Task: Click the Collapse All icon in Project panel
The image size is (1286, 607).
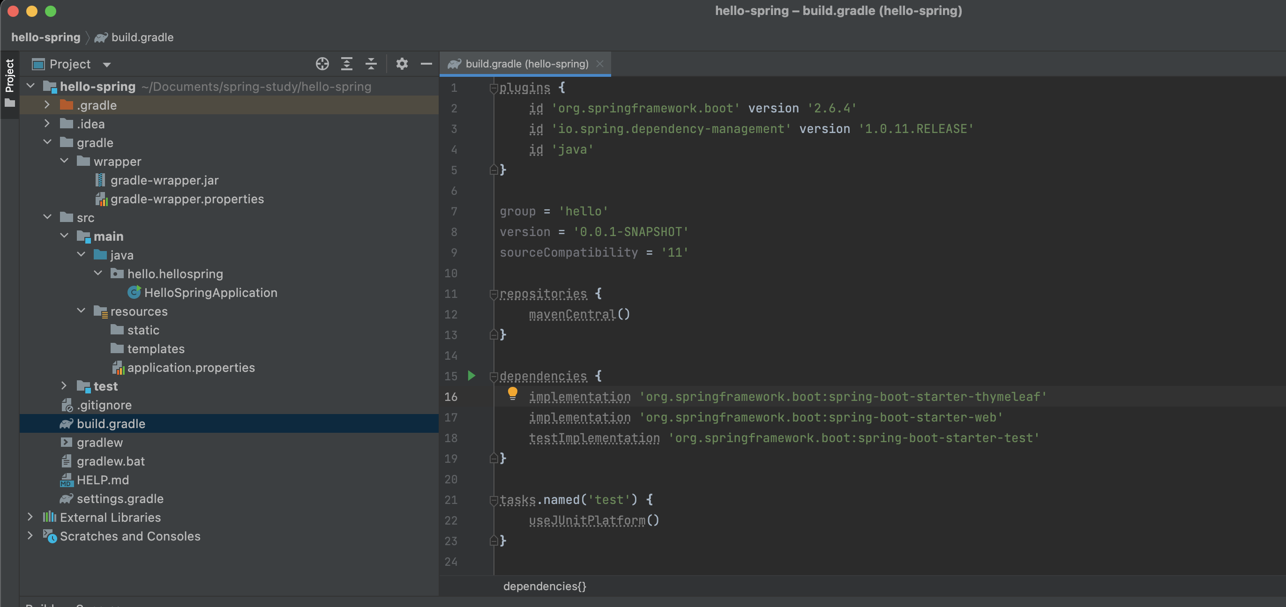Action: pos(371,64)
